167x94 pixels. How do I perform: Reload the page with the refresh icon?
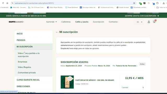click(x=3, y=3)
